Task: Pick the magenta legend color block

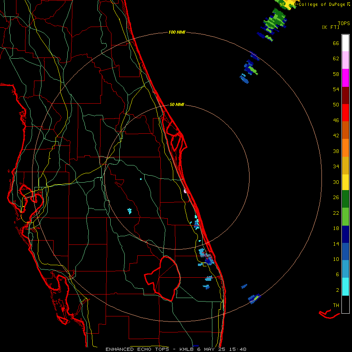Action: 345,78
